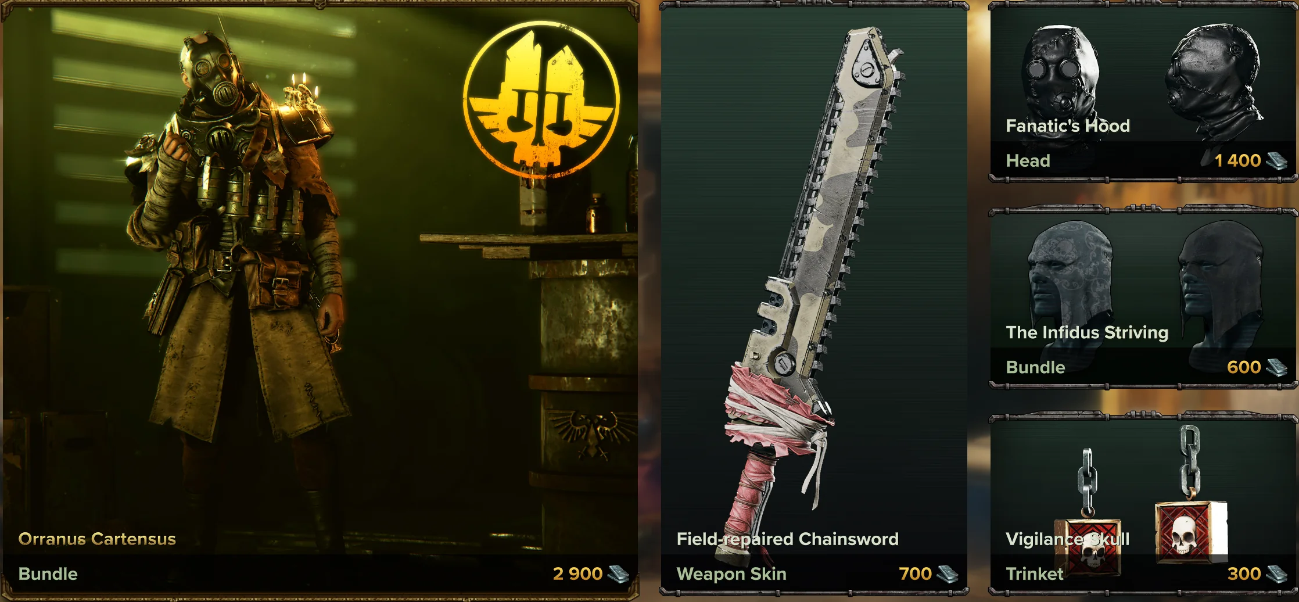Open The Infidus Striving bundle label

[x=1086, y=332]
